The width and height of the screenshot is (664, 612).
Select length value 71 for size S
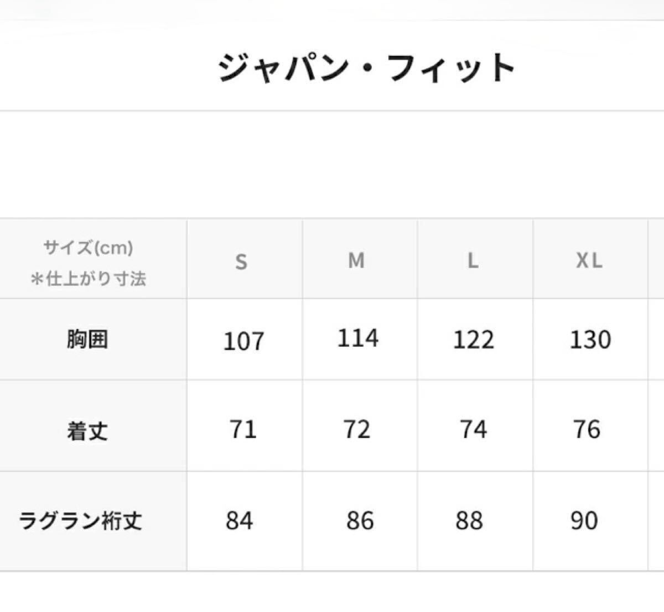[x=243, y=430]
